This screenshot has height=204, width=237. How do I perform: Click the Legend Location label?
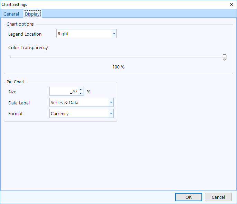click(x=25, y=34)
